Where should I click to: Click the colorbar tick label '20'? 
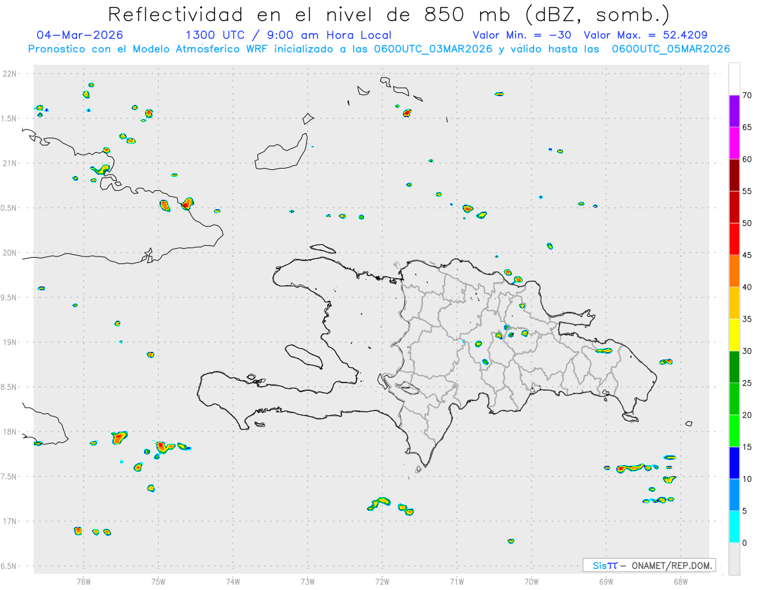coord(747,415)
